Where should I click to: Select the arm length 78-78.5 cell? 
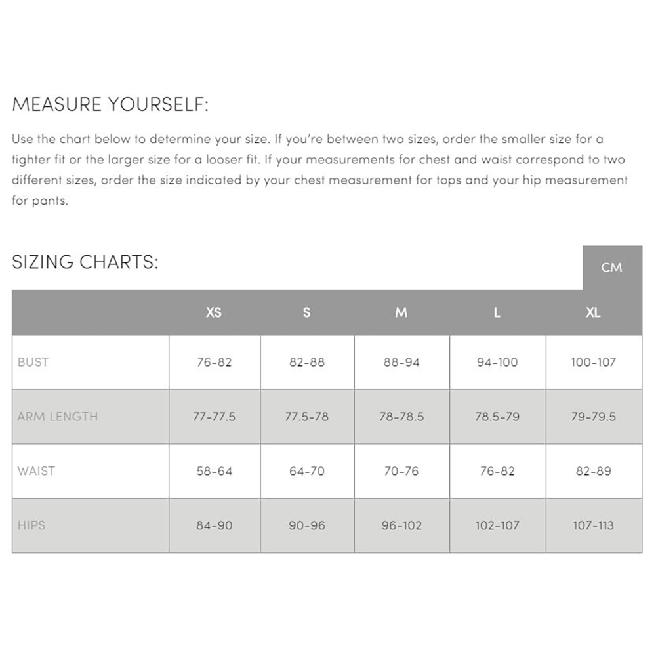(401, 417)
